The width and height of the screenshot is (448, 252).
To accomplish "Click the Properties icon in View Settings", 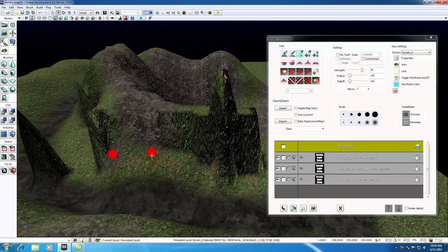I will pos(396,58).
